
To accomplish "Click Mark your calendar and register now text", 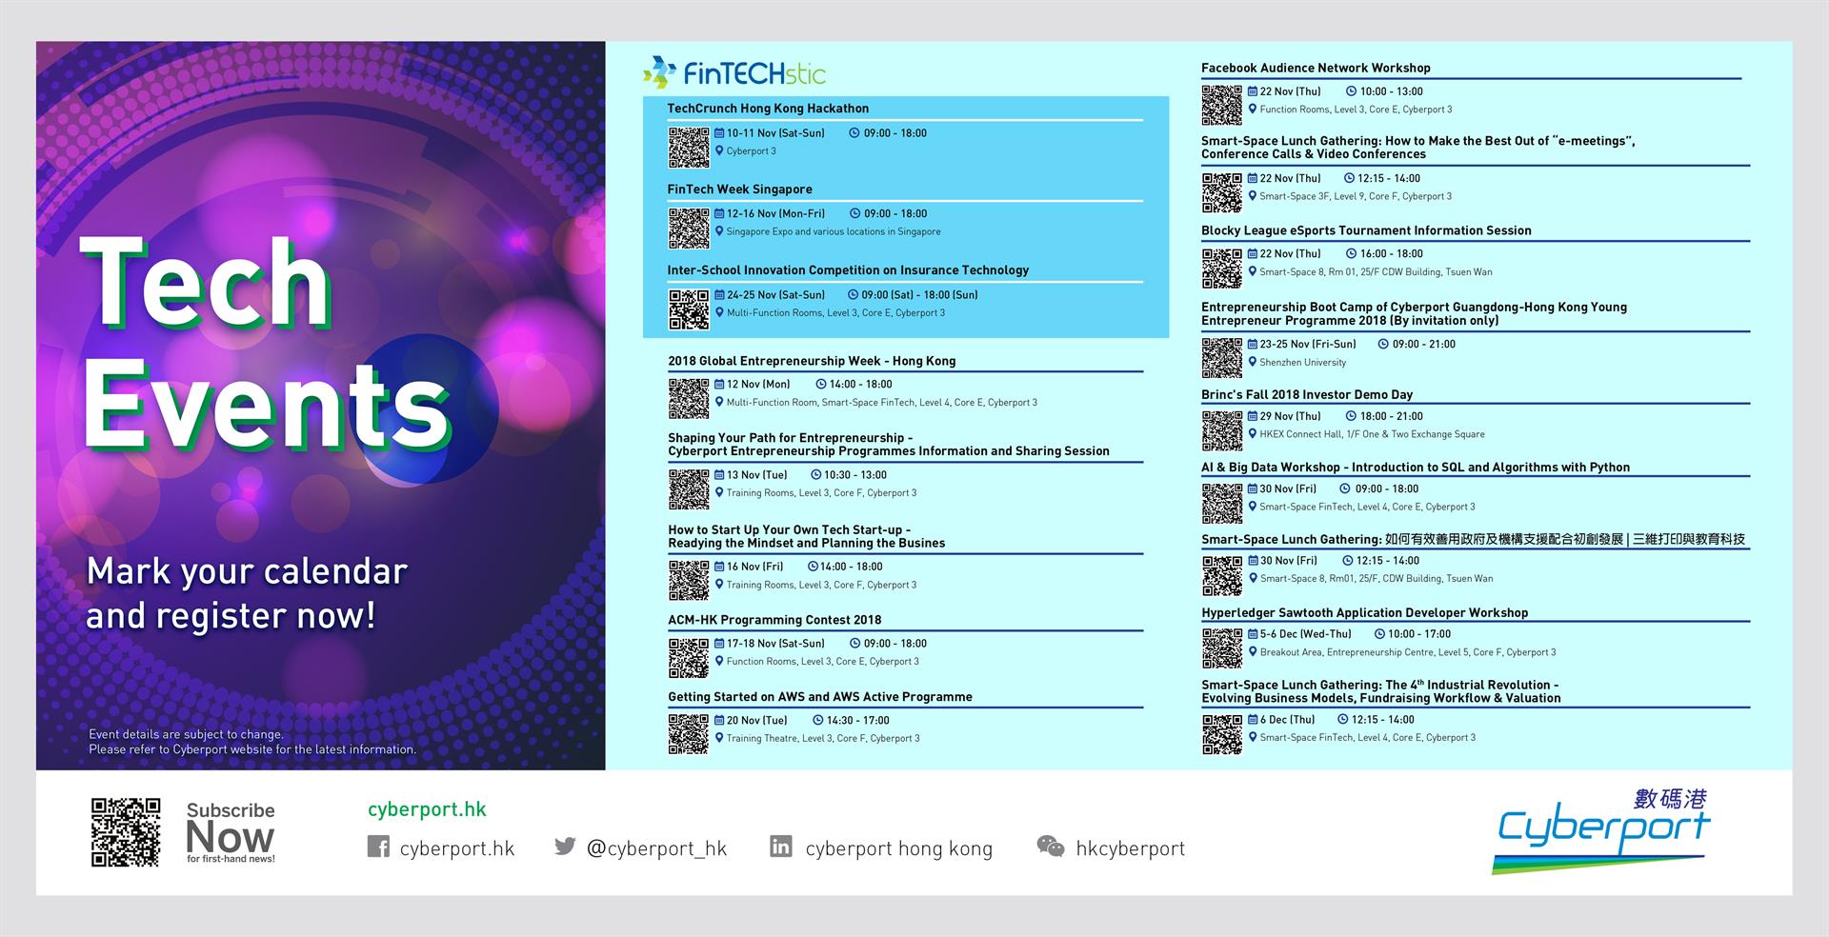I will 247,593.
